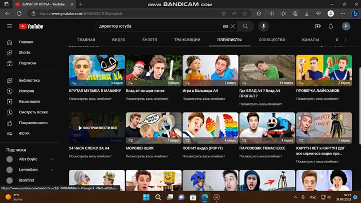Select the ПЛЕЙЛИСТЫ channel tab
Image resolution: width=361 pixels, height=203 pixels.
(x=230, y=40)
